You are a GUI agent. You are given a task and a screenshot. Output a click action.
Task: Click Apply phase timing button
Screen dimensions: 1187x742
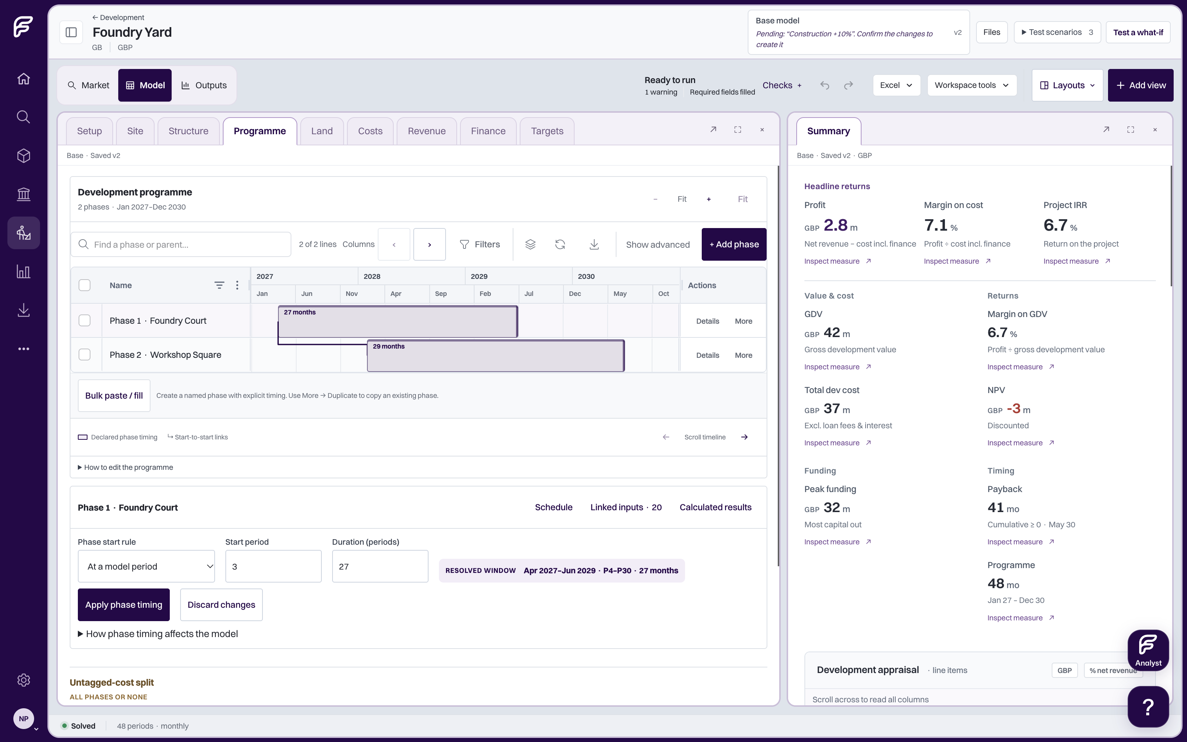click(x=123, y=604)
